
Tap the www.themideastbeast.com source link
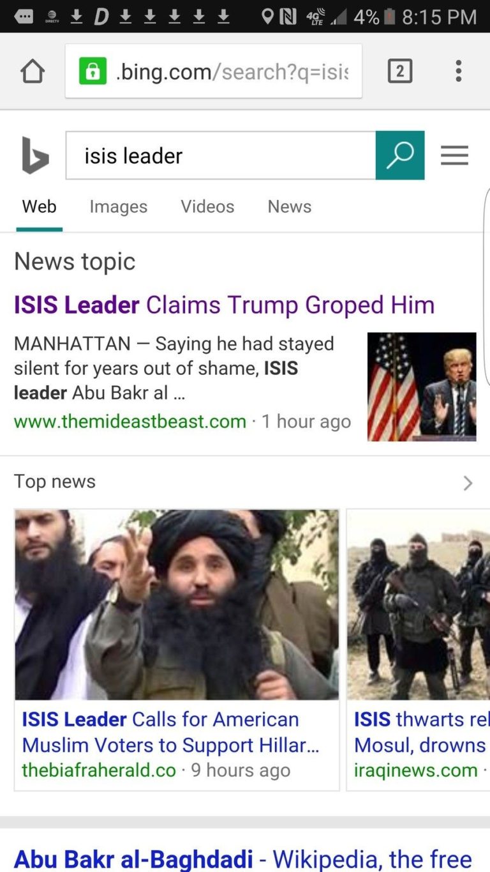point(130,422)
